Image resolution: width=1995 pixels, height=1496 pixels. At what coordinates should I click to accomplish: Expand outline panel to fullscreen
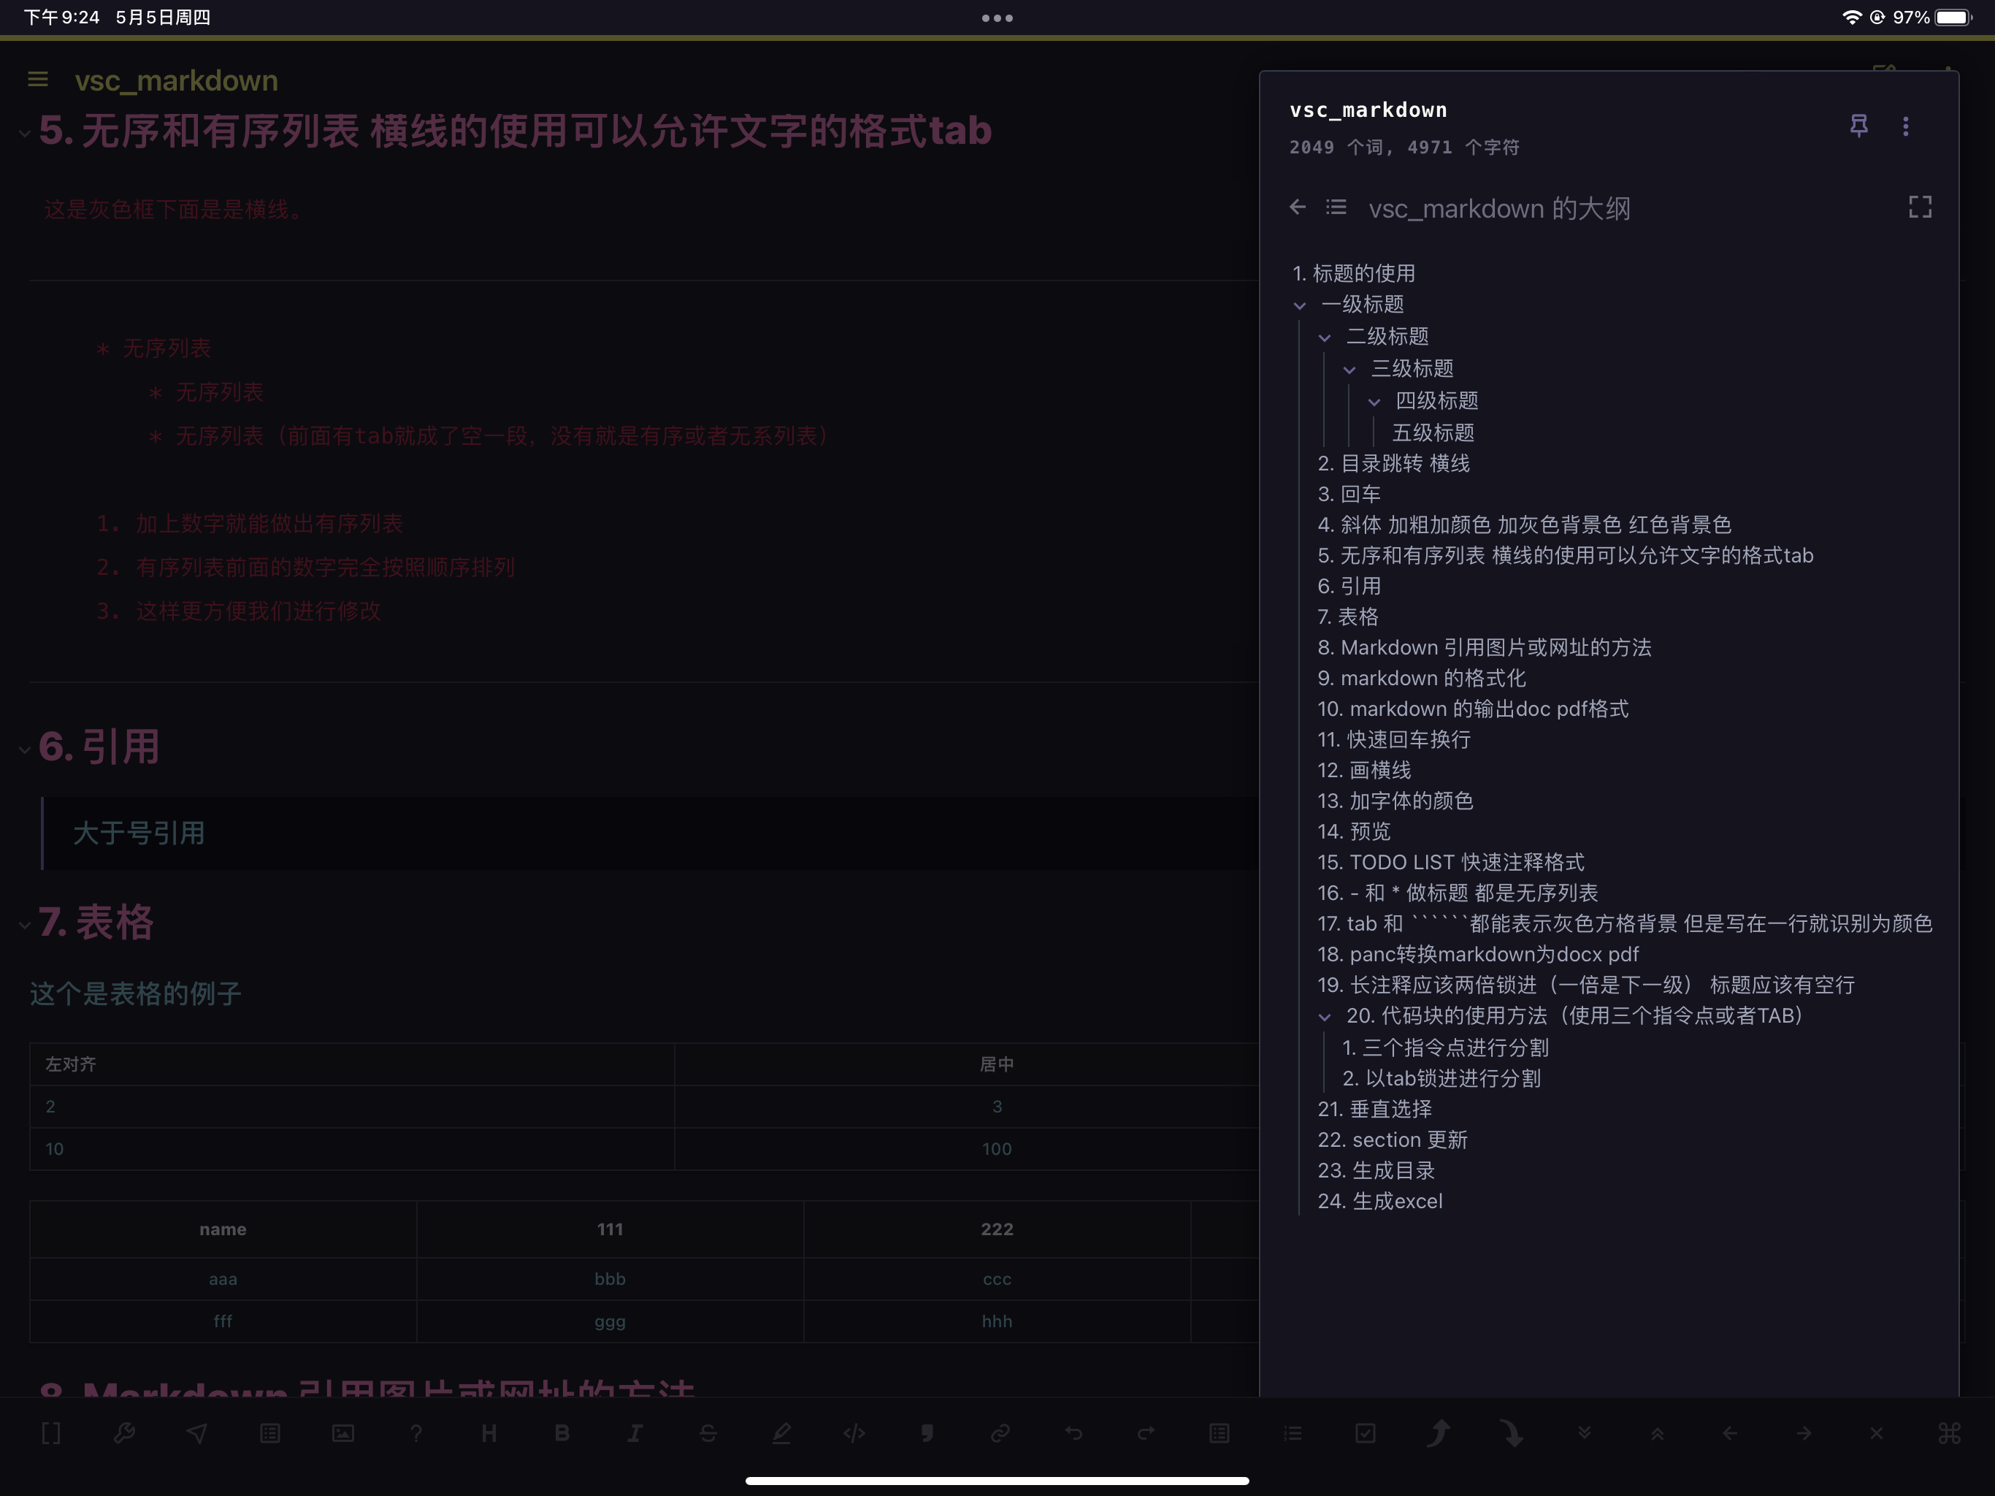coord(1920,207)
